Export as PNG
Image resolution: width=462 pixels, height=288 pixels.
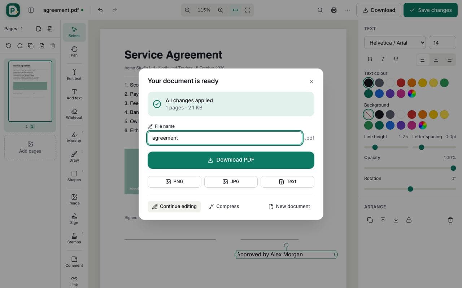(174, 182)
